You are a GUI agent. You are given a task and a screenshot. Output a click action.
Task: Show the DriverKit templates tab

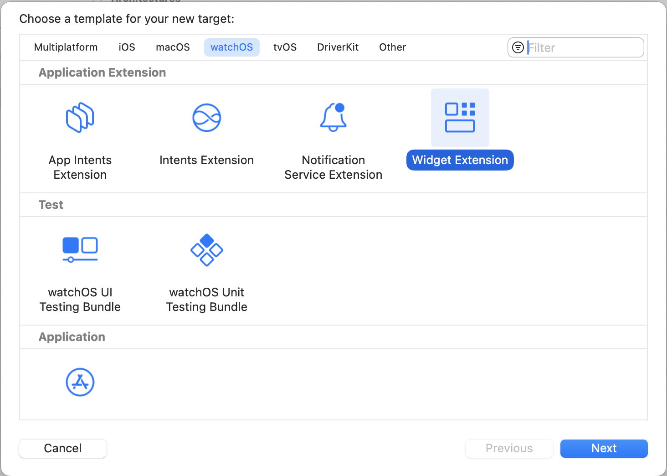click(338, 47)
